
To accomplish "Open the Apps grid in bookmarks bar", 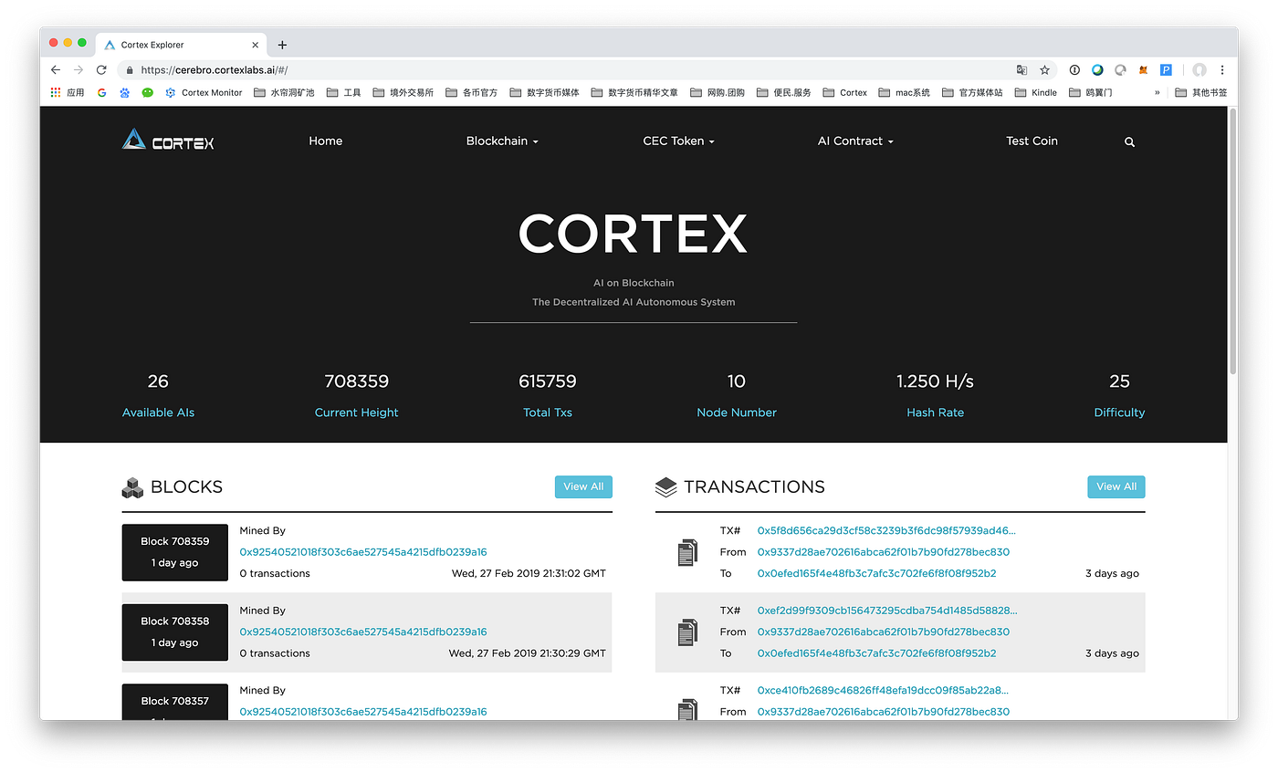I will (56, 92).
